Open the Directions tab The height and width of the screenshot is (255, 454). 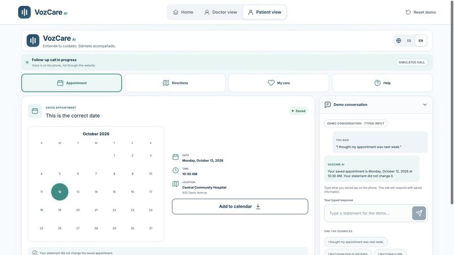click(x=175, y=83)
